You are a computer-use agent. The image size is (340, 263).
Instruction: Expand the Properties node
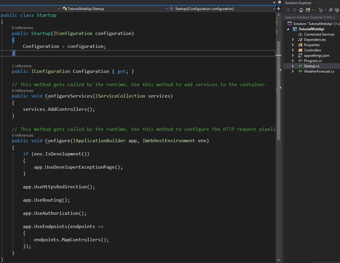[x=293, y=45]
